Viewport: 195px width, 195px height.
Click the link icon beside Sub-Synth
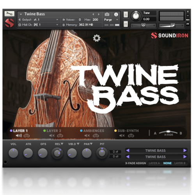tap(131, 135)
